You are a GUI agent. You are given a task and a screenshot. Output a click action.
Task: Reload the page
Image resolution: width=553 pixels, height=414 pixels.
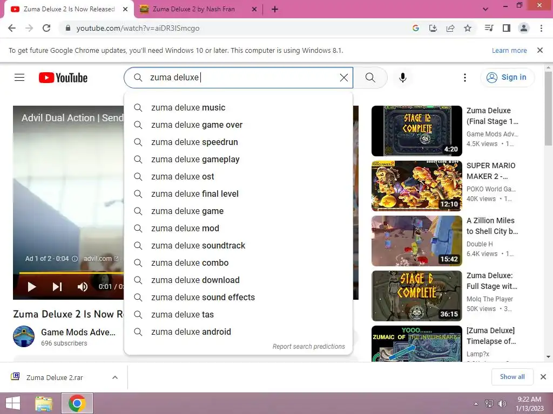(x=46, y=28)
